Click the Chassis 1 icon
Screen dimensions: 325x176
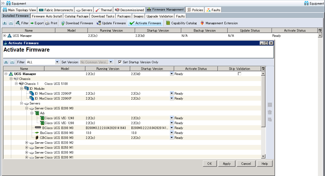[x=21, y=84]
